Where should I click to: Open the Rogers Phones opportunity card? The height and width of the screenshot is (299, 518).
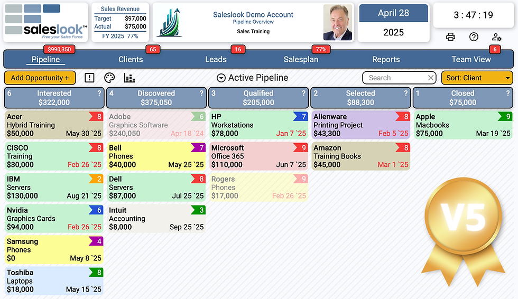click(258, 187)
